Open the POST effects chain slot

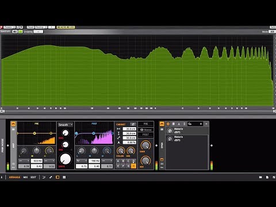click(145, 135)
